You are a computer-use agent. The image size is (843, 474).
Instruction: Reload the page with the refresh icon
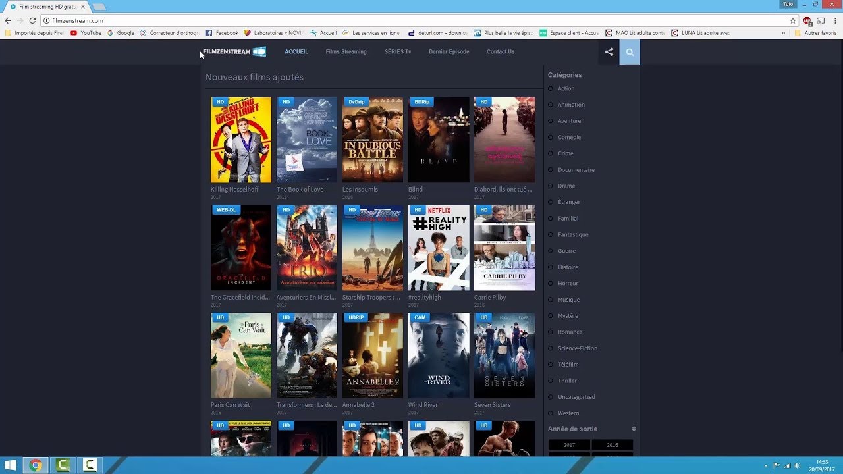32,20
